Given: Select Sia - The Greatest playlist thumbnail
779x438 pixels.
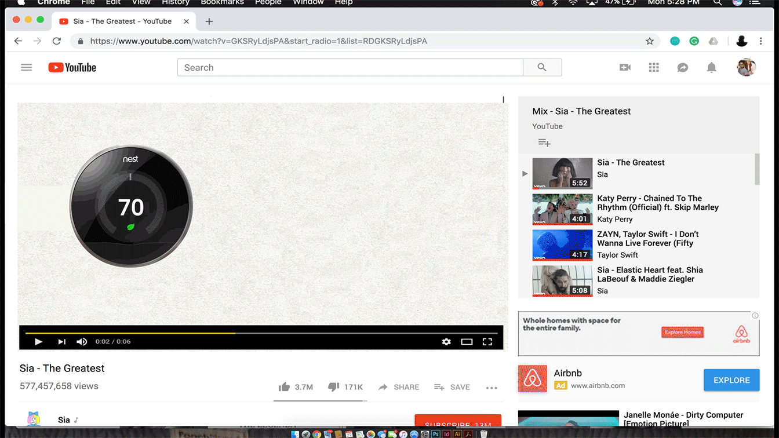Looking at the screenshot, I should [562, 173].
